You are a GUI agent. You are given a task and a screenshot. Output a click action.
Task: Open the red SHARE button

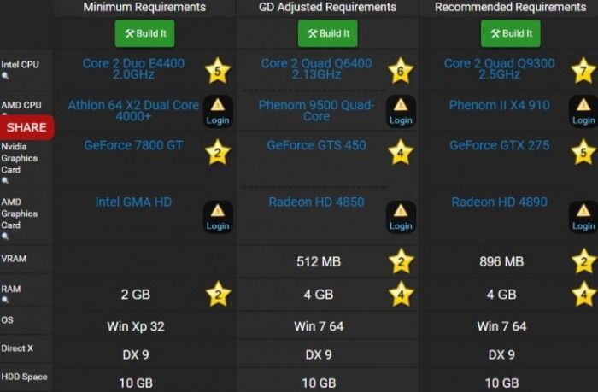tap(26, 127)
